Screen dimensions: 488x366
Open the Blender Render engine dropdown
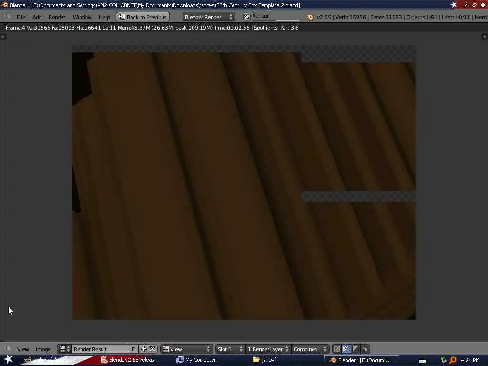click(x=209, y=17)
